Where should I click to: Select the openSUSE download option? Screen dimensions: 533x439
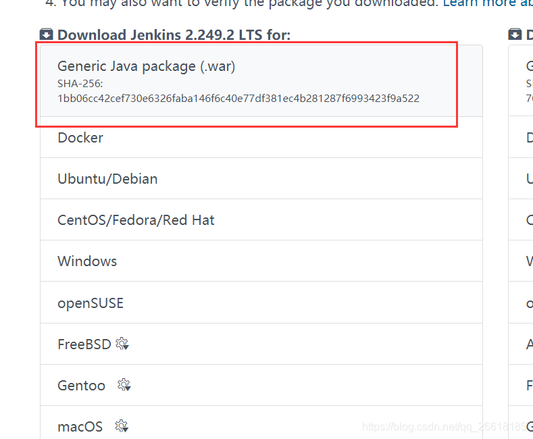pos(261,303)
